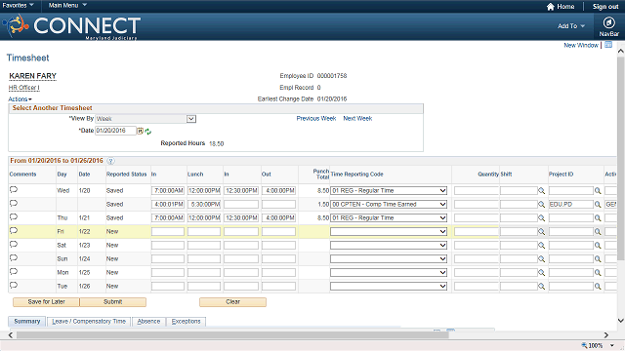Open Time Reporting Code dropdown for Fri 1/22
Image resolution: width=625 pixels, height=351 pixels.
(x=389, y=232)
